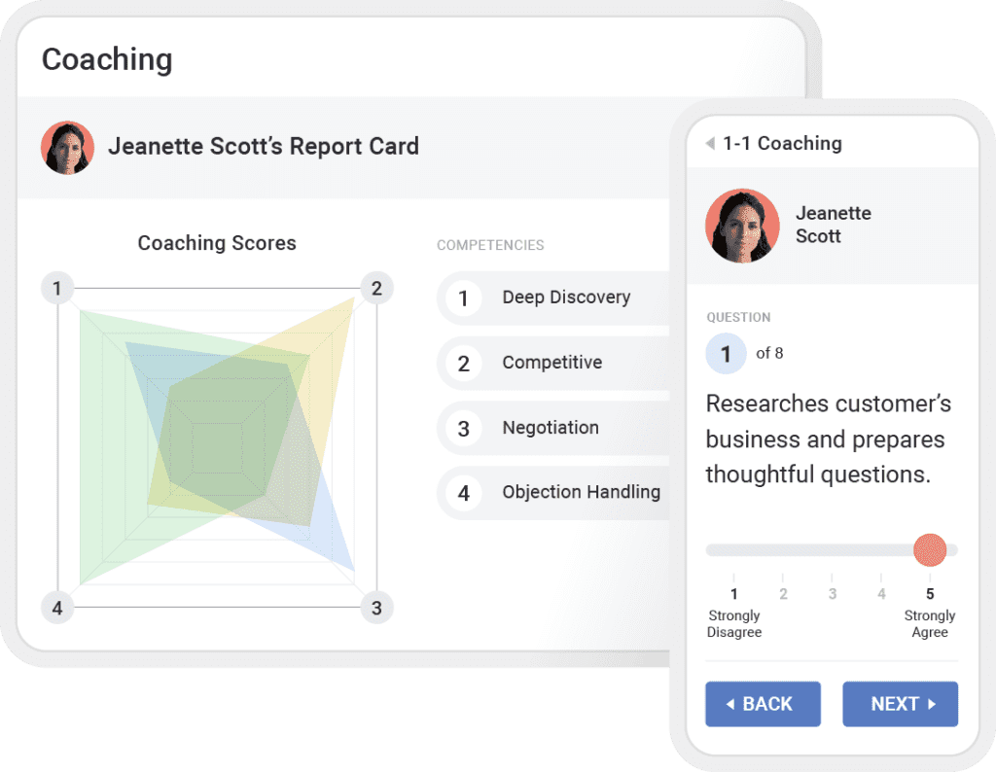Image resolution: width=996 pixels, height=772 pixels.
Task: Select rating 2 on the scale
Action: 783,594
